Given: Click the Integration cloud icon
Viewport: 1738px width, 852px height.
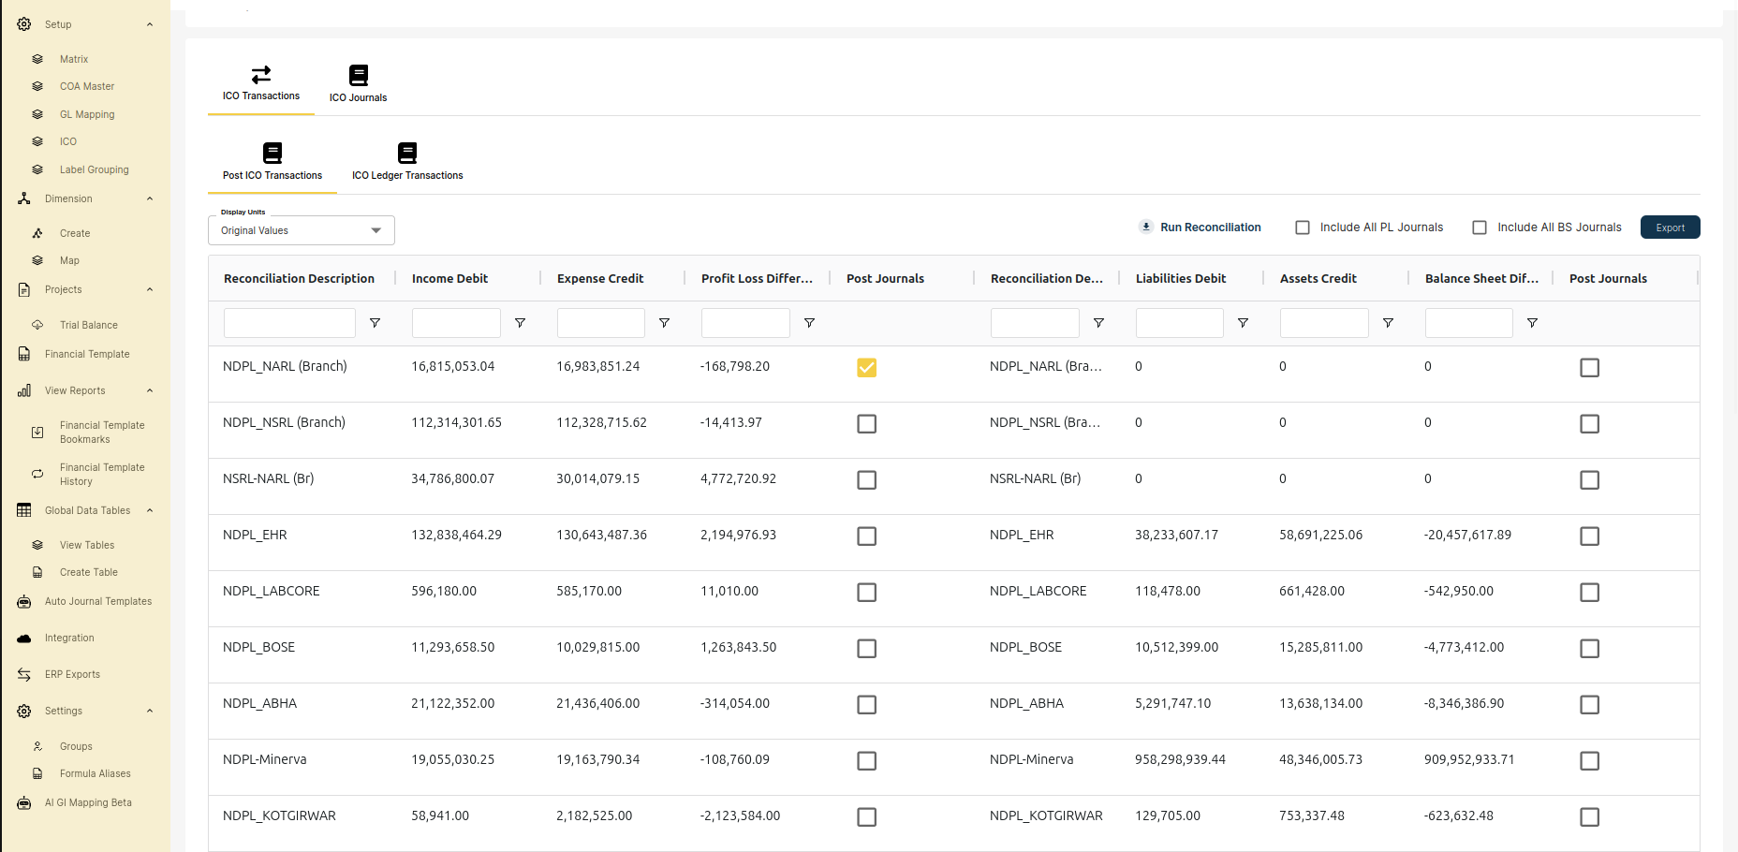Looking at the screenshot, I should pos(22,638).
